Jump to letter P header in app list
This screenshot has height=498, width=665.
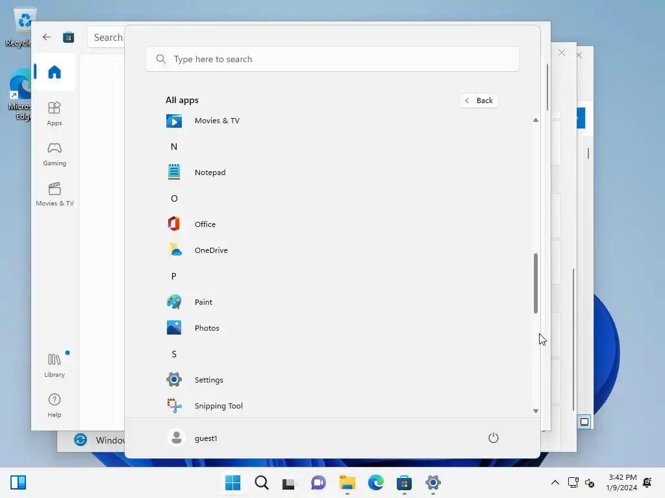click(x=174, y=276)
